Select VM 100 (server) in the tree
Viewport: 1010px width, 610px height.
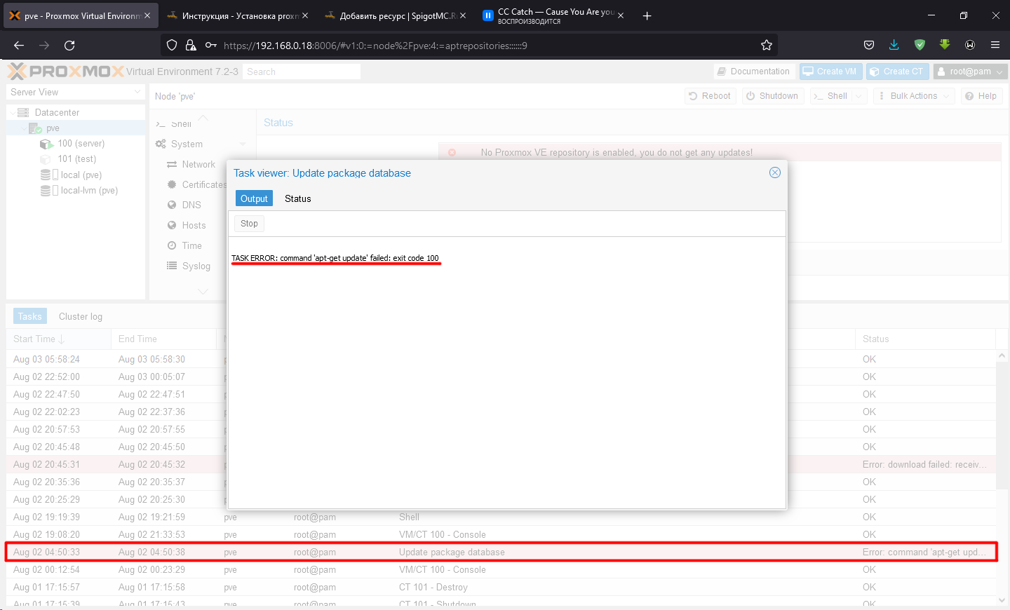click(81, 144)
